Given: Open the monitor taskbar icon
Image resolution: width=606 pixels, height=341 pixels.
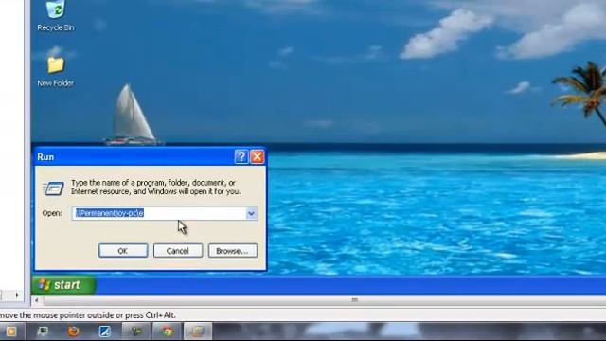Looking at the screenshot, I should [42, 332].
